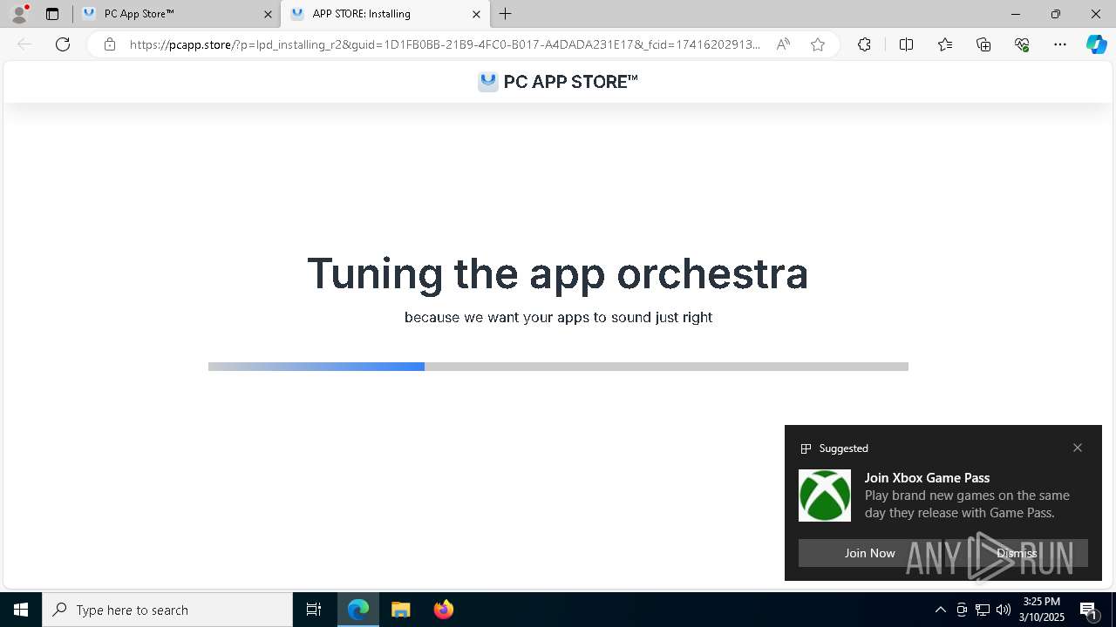Restore down the Edge window
The height and width of the screenshot is (627, 1116).
[1056, 14]
